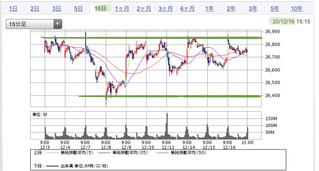This screenshot has height=171, width=319.
Task: Click the 12/10 date axis label
Action: point(148,147)
